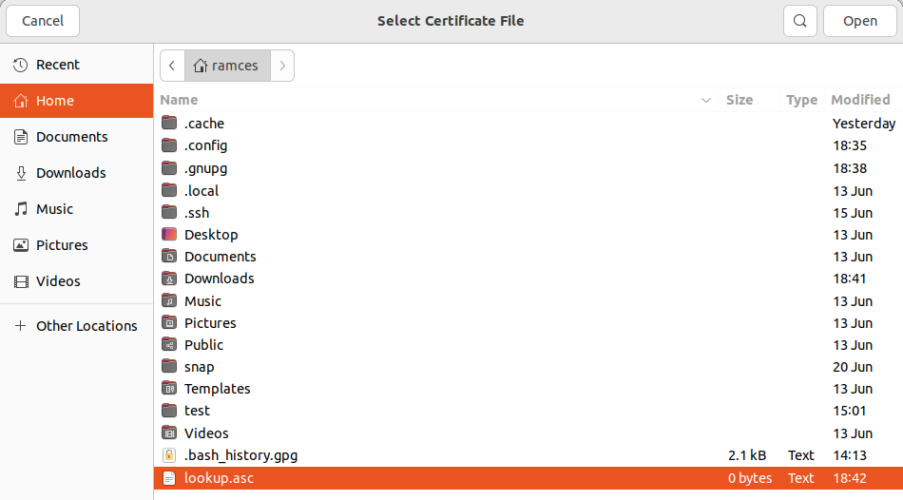Sort by the Size column header
903x500 pixels.
[x=740, y=100]
